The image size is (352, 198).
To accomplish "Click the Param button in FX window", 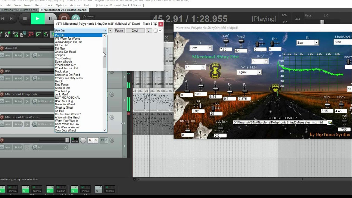I will [x=119, y=31].
